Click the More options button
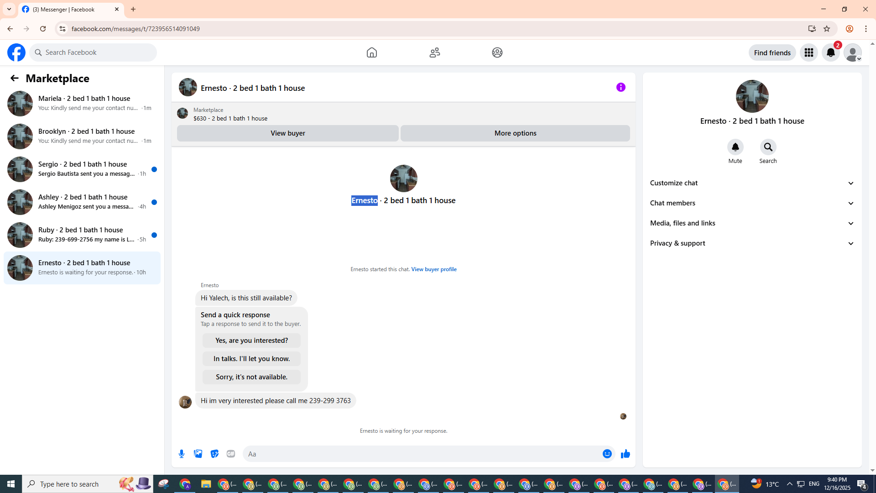 tap(516, 133)
